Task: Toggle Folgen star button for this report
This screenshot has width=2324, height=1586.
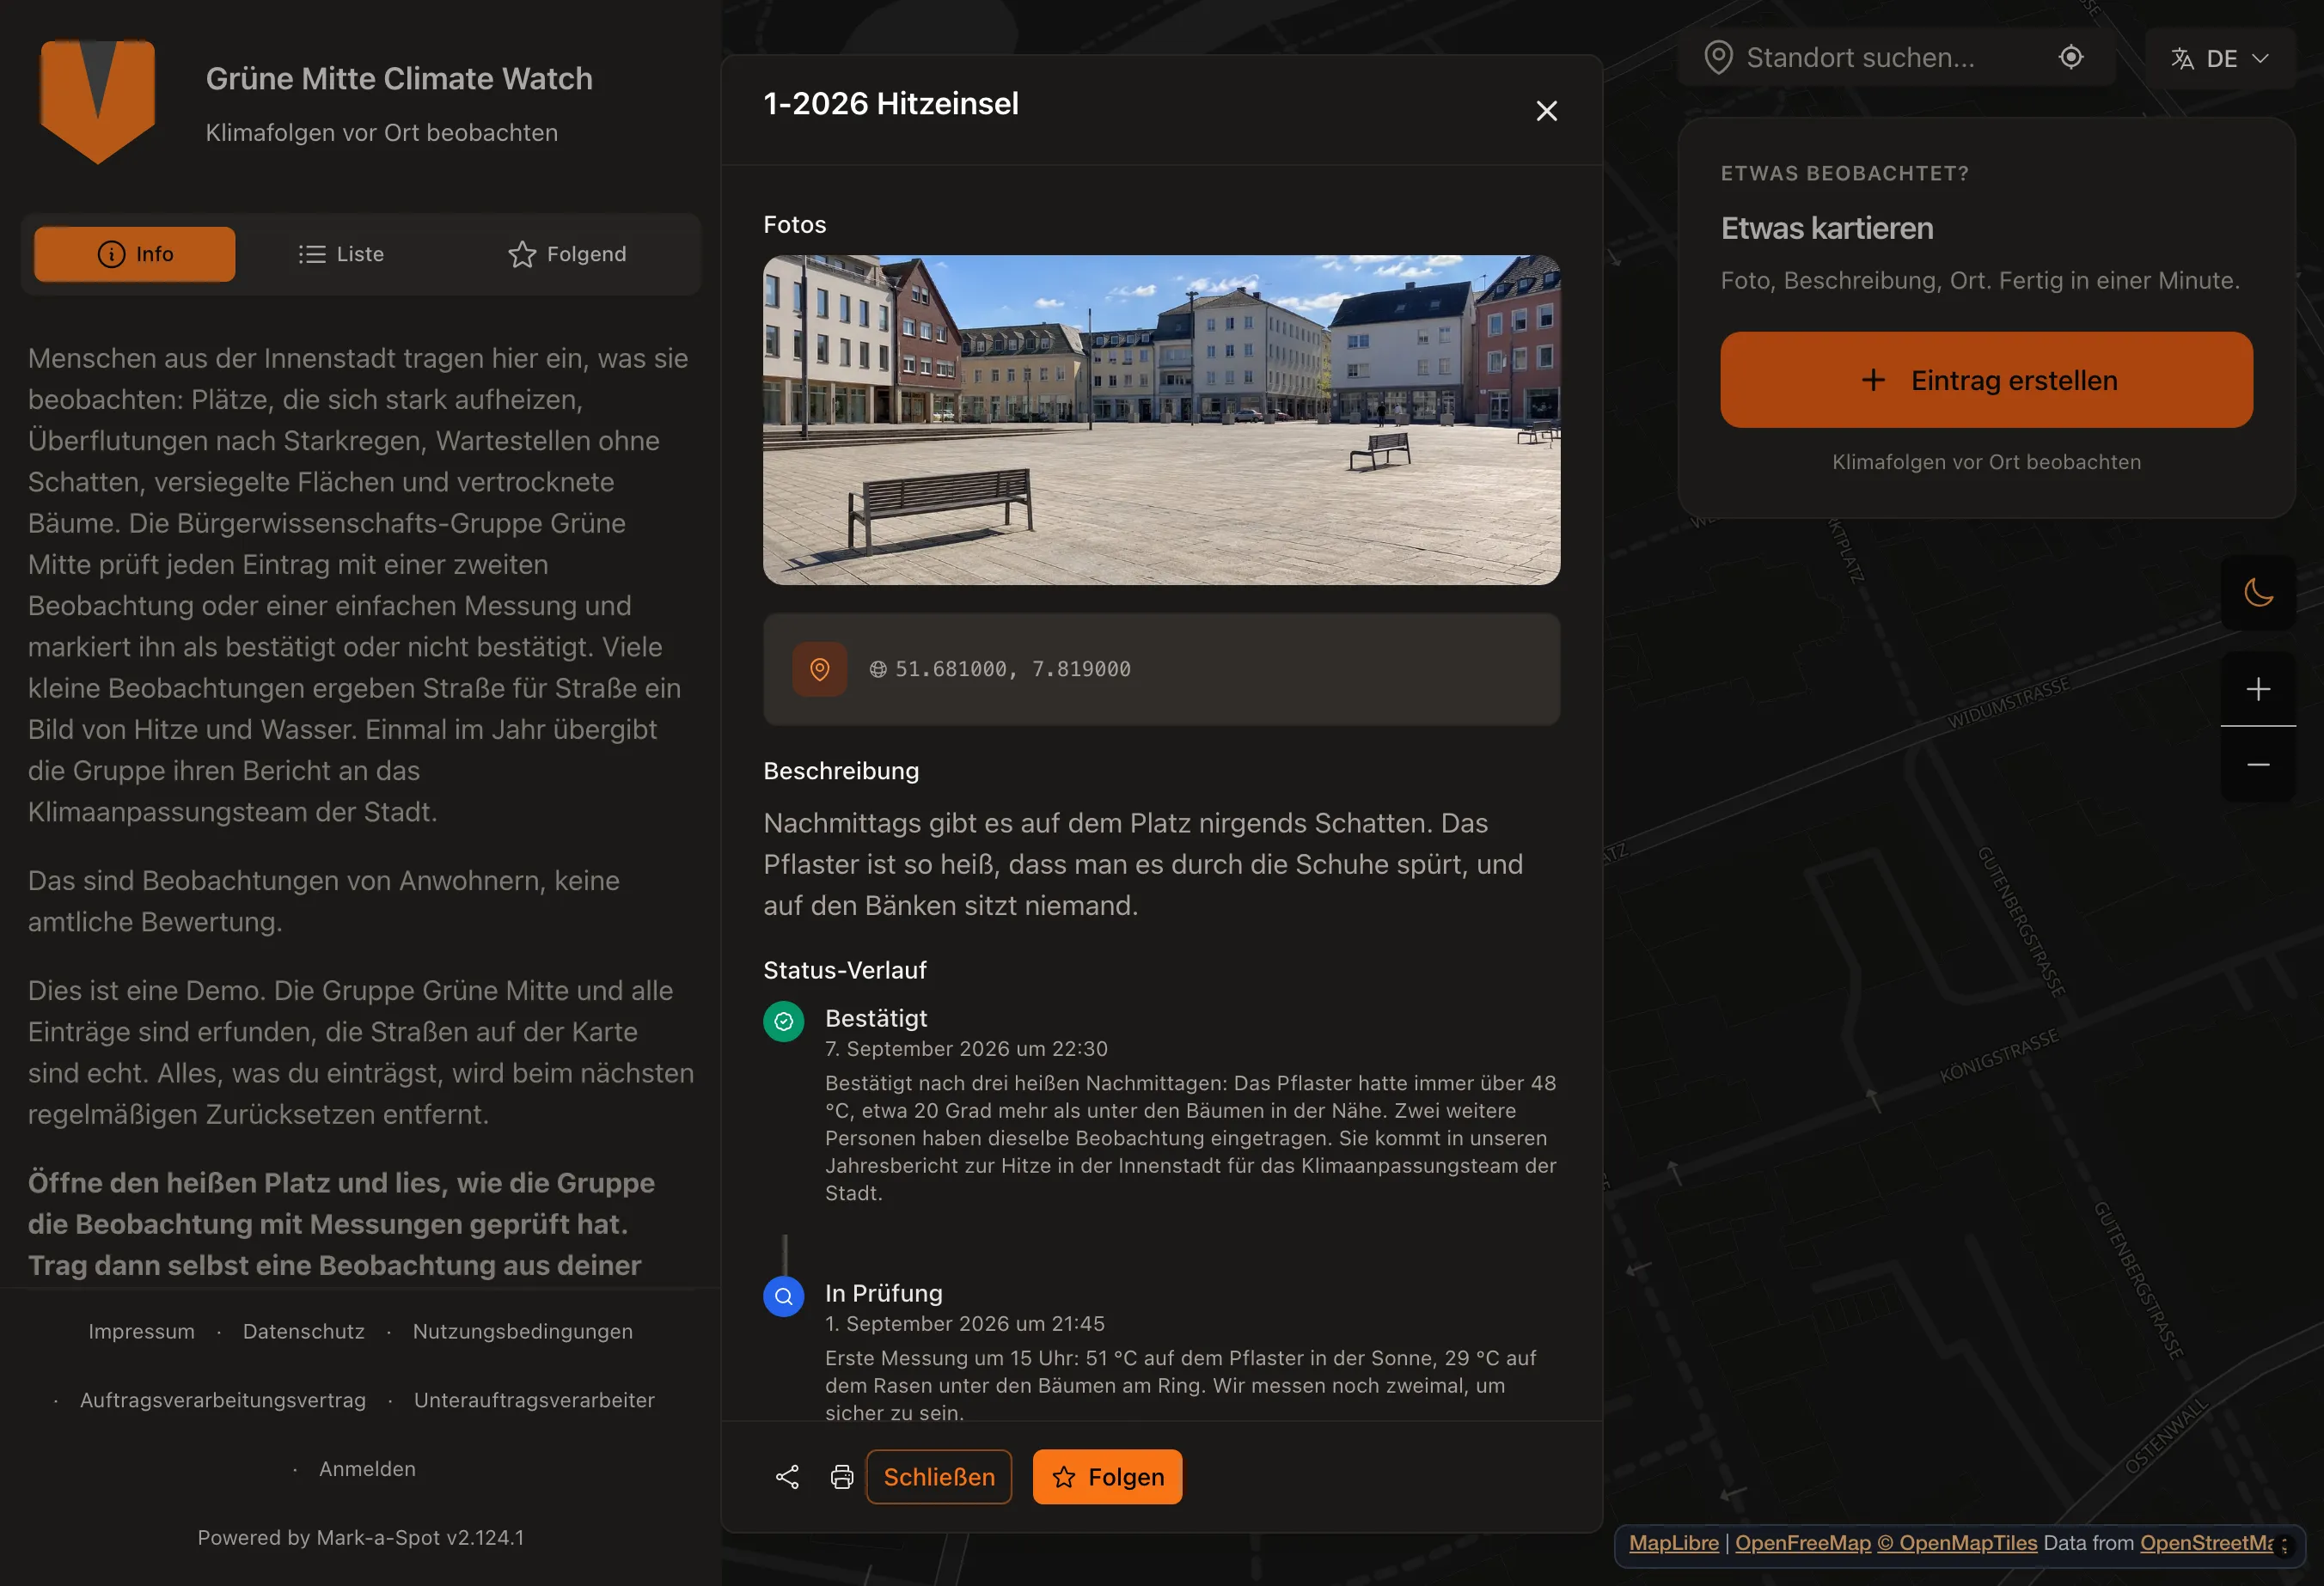Action: tap(1107, 1477)
